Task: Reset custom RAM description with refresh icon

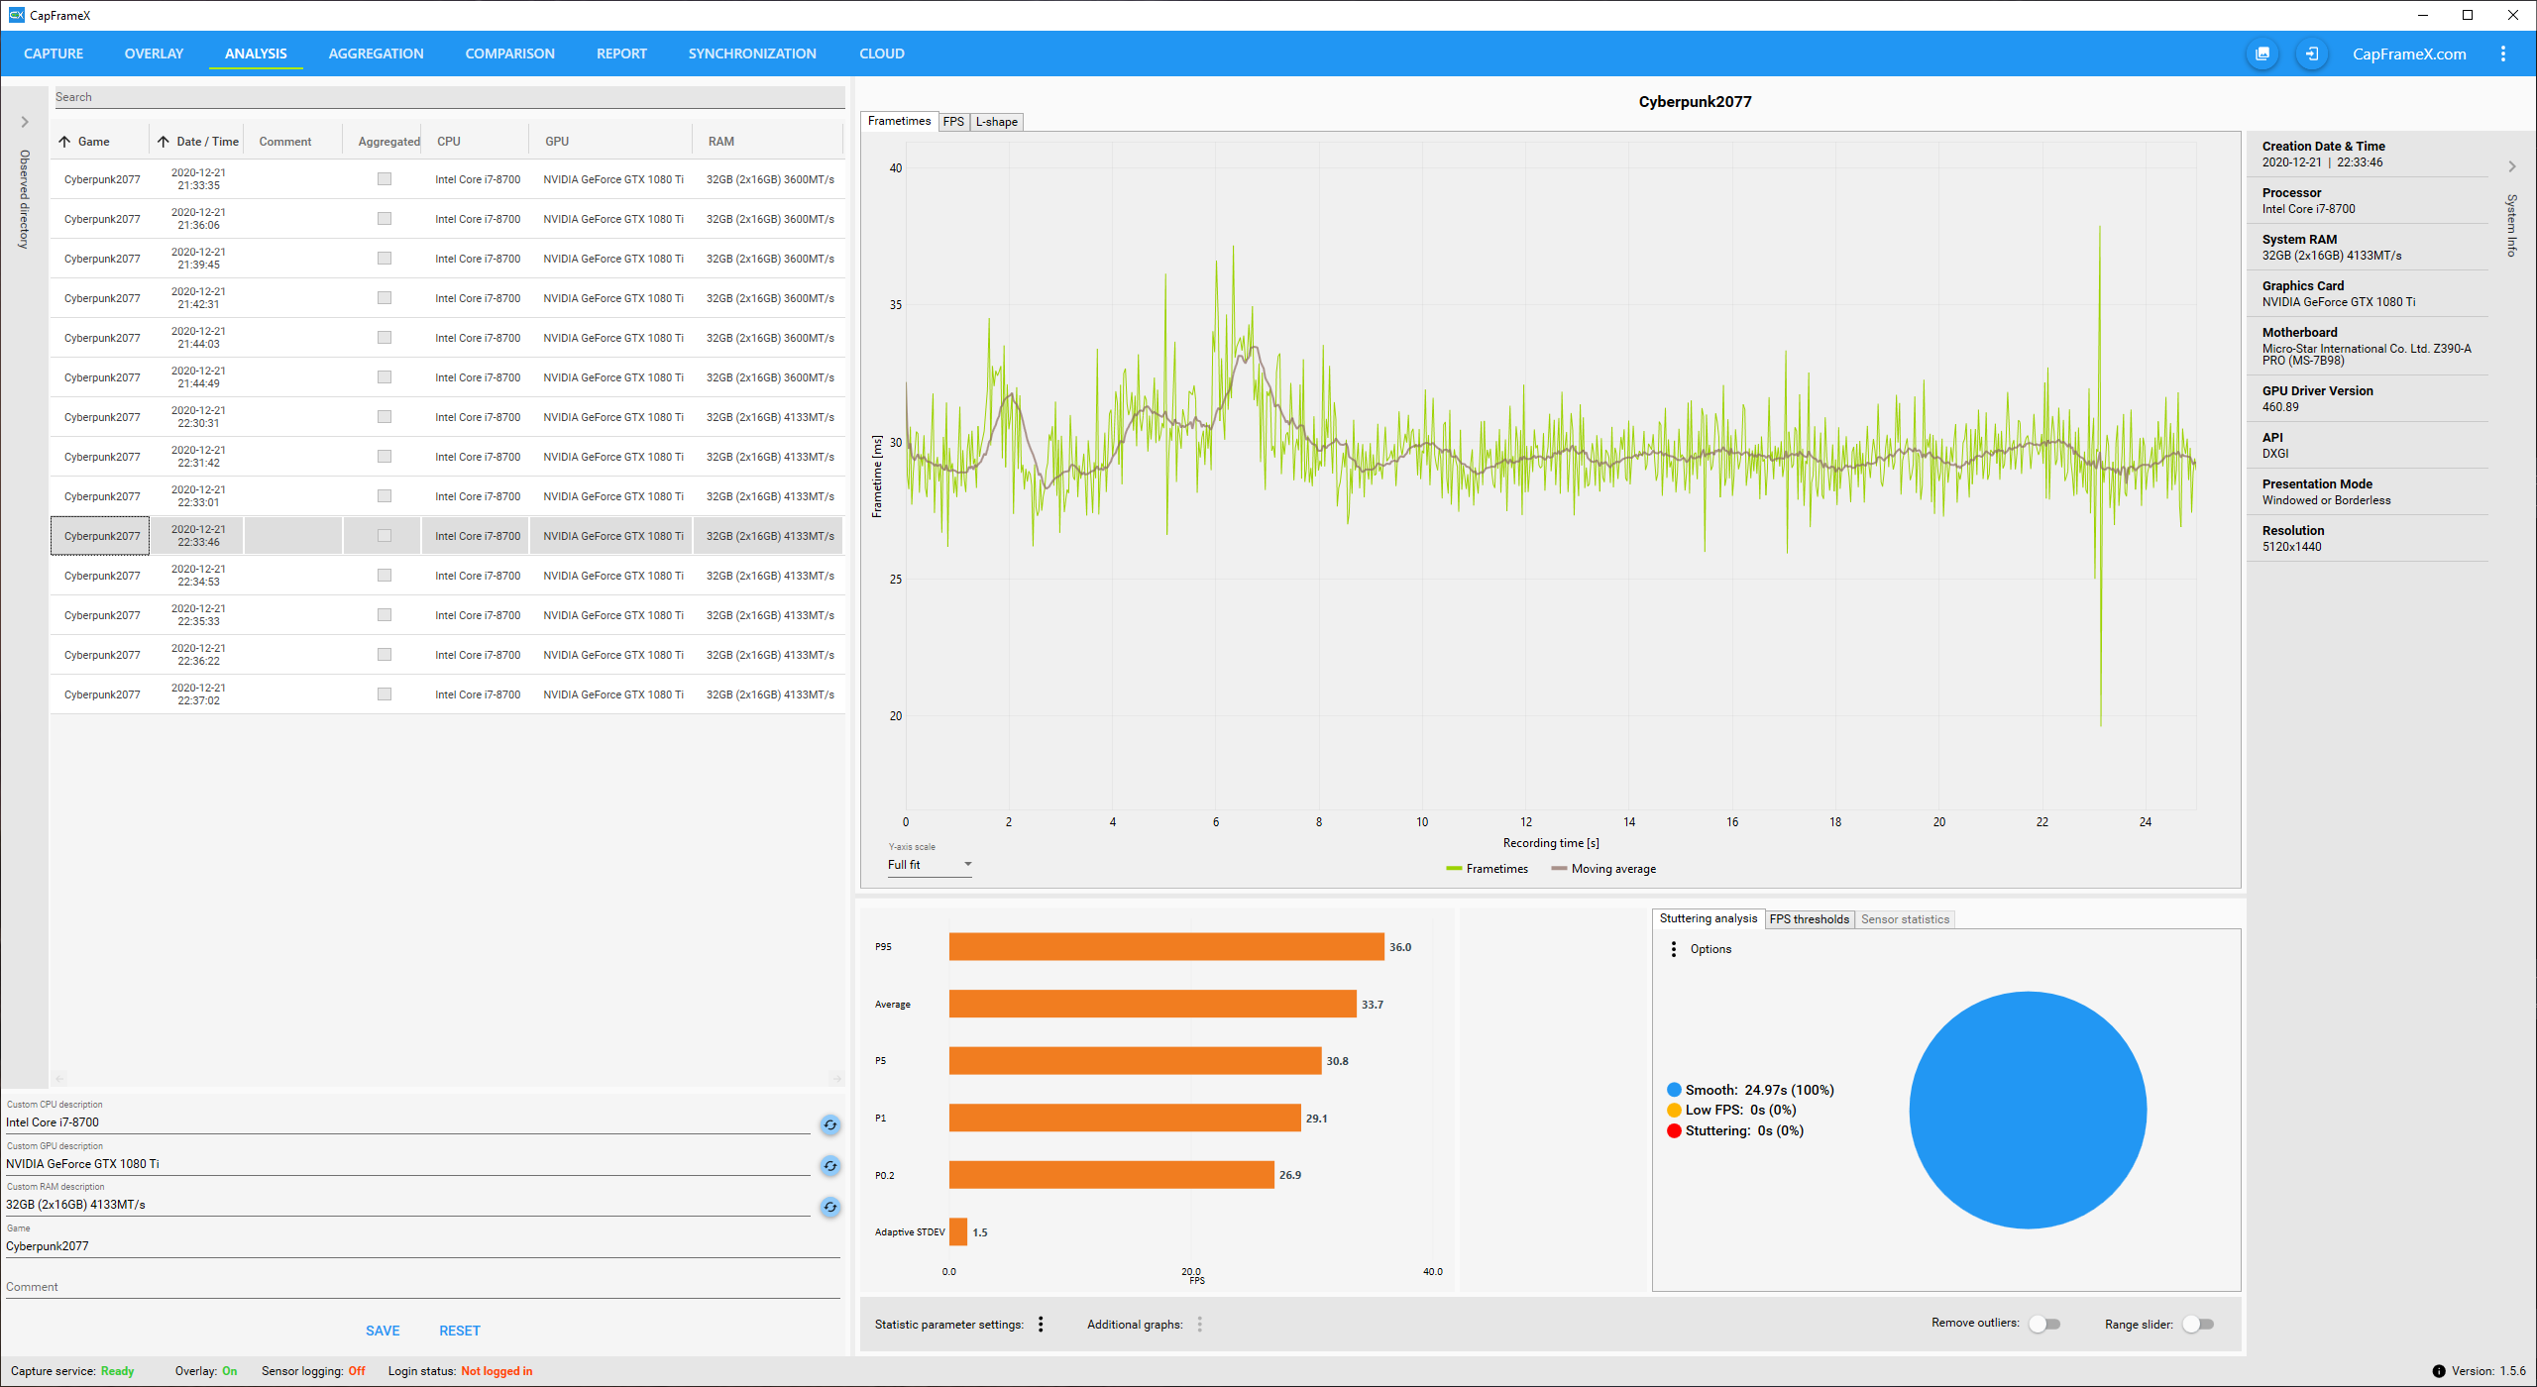Action: point(830,1207)
